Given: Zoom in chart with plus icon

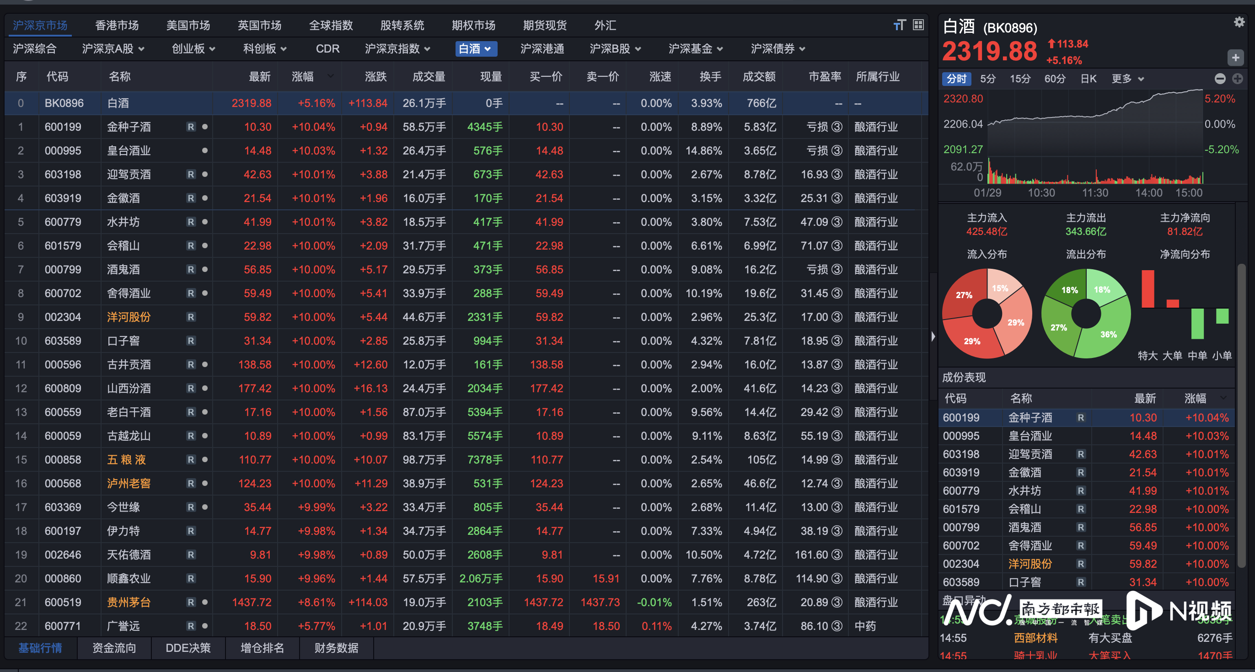Looking at the screenshot, I should coord(1238,79).
